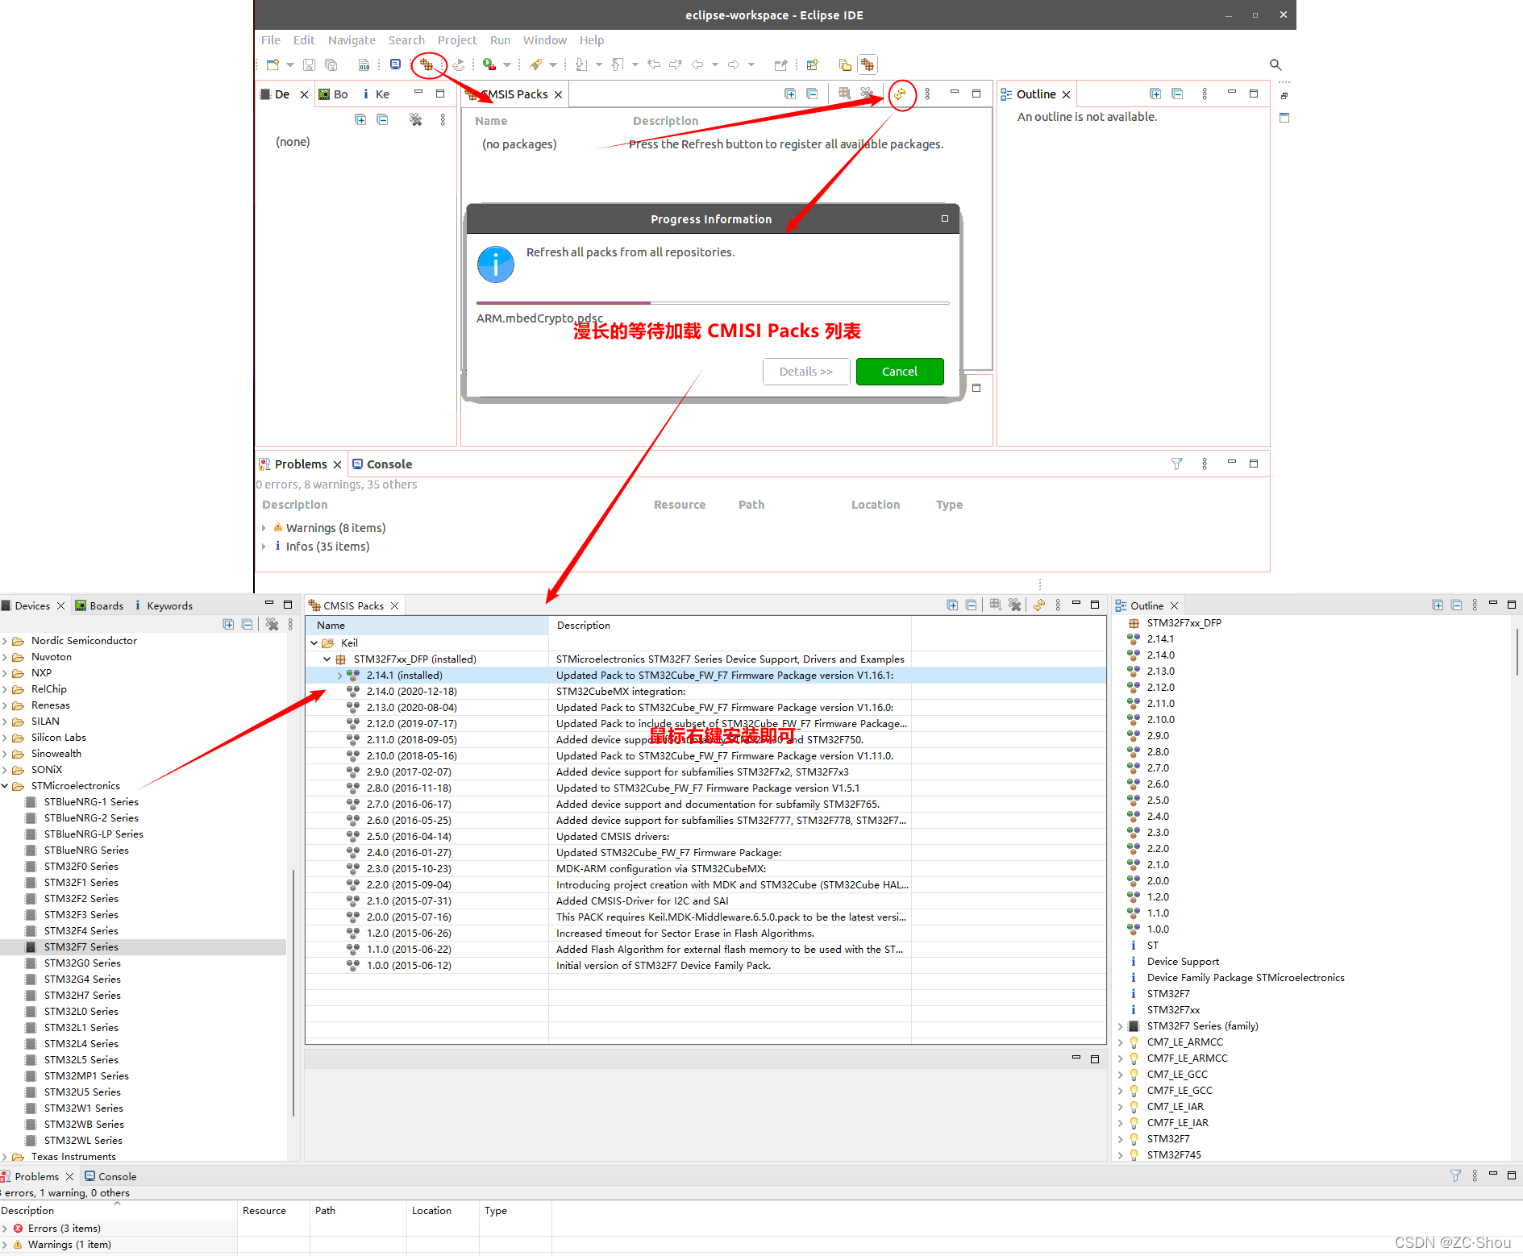Click the Details >> button

click(x=806, y=372)
